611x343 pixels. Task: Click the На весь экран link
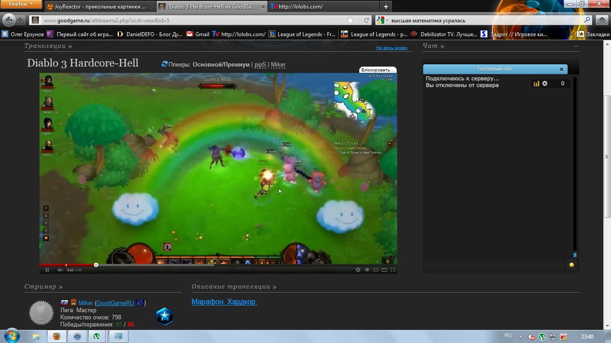[391, 48]
